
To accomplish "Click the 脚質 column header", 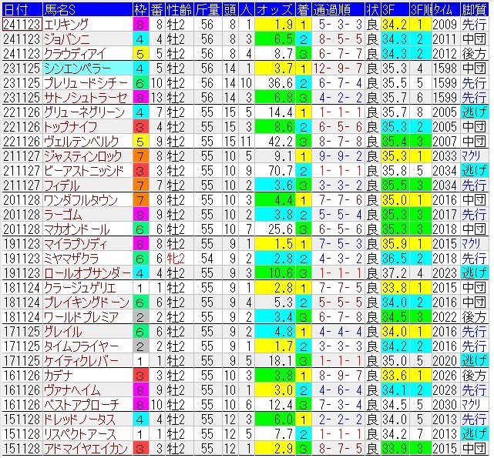I will pos(474,8).
